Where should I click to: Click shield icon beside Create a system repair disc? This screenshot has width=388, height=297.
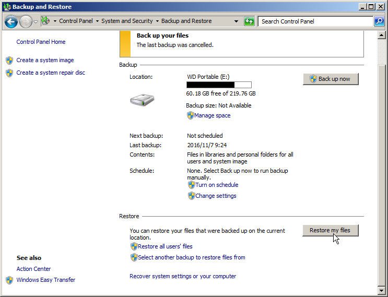pyautogui.click(x=9, y=73)
